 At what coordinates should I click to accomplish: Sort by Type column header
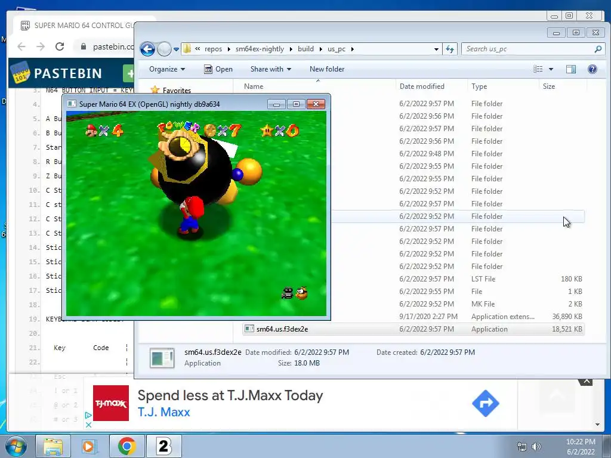tap(479, 86)
